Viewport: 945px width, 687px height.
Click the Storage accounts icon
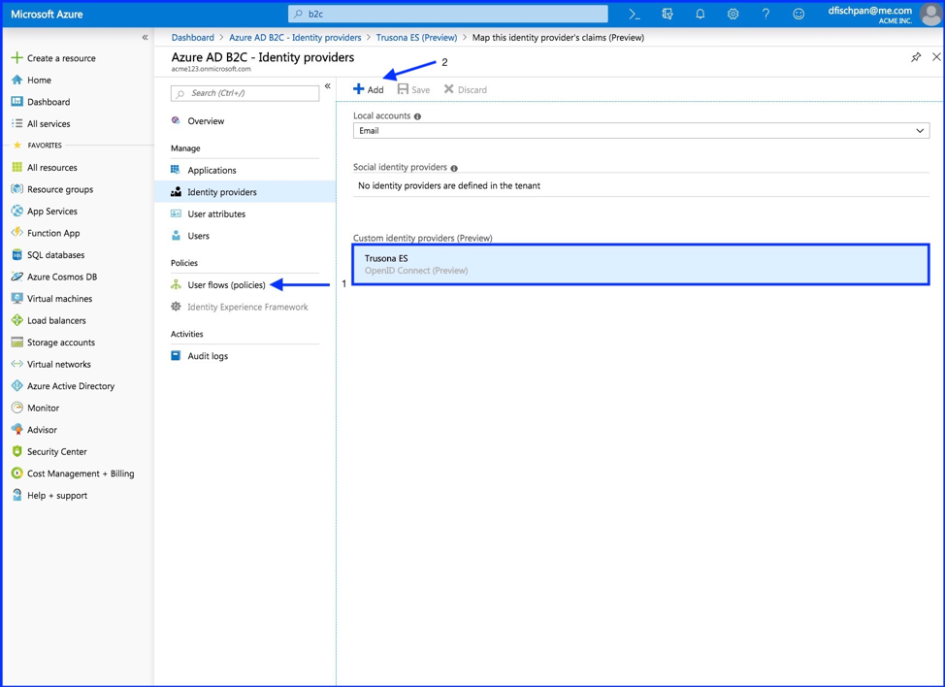[16, 342]
